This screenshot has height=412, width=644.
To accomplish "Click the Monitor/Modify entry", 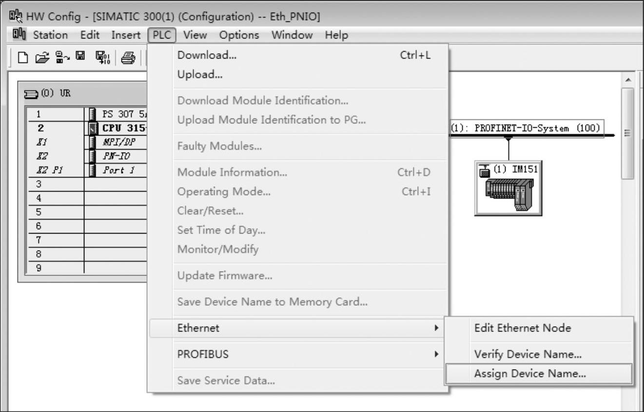I will pos(298,249).
